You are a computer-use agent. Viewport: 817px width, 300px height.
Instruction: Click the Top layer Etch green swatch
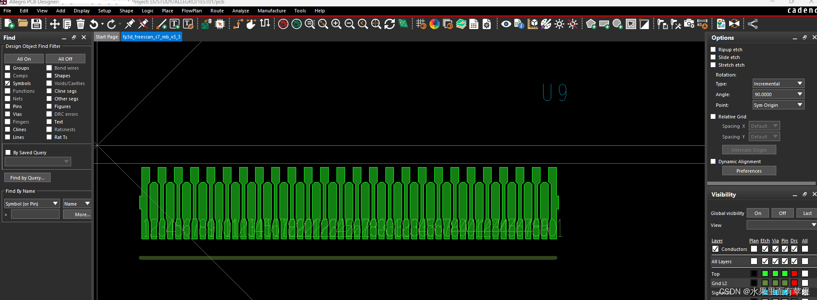coord(765,274)
